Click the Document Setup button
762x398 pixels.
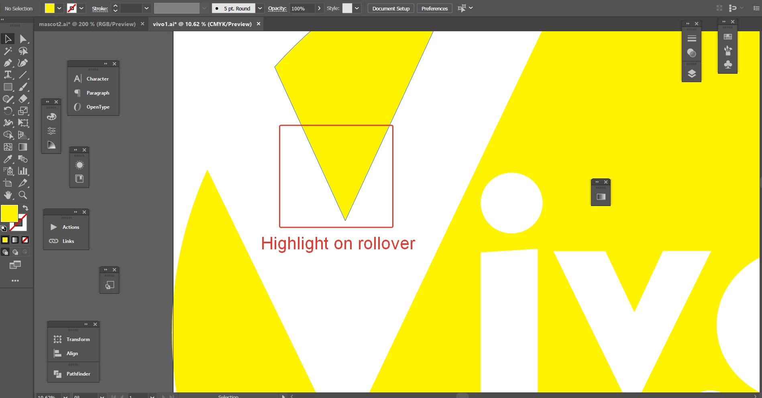391,8
